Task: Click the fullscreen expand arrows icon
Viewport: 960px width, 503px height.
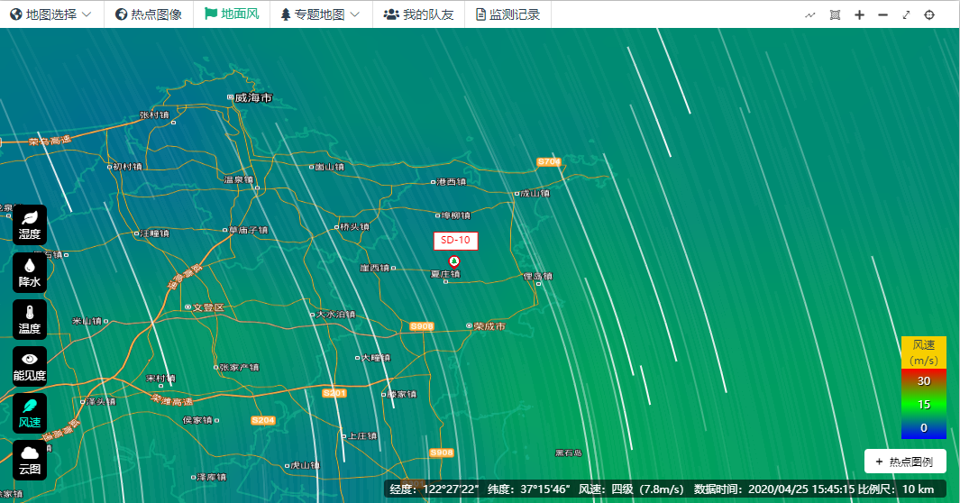Action: click(x=906, y=14)
